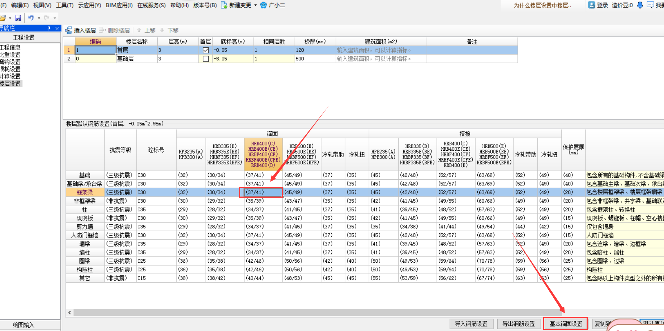Click the 删除楼层 delete floor icon

pos(102,30)
